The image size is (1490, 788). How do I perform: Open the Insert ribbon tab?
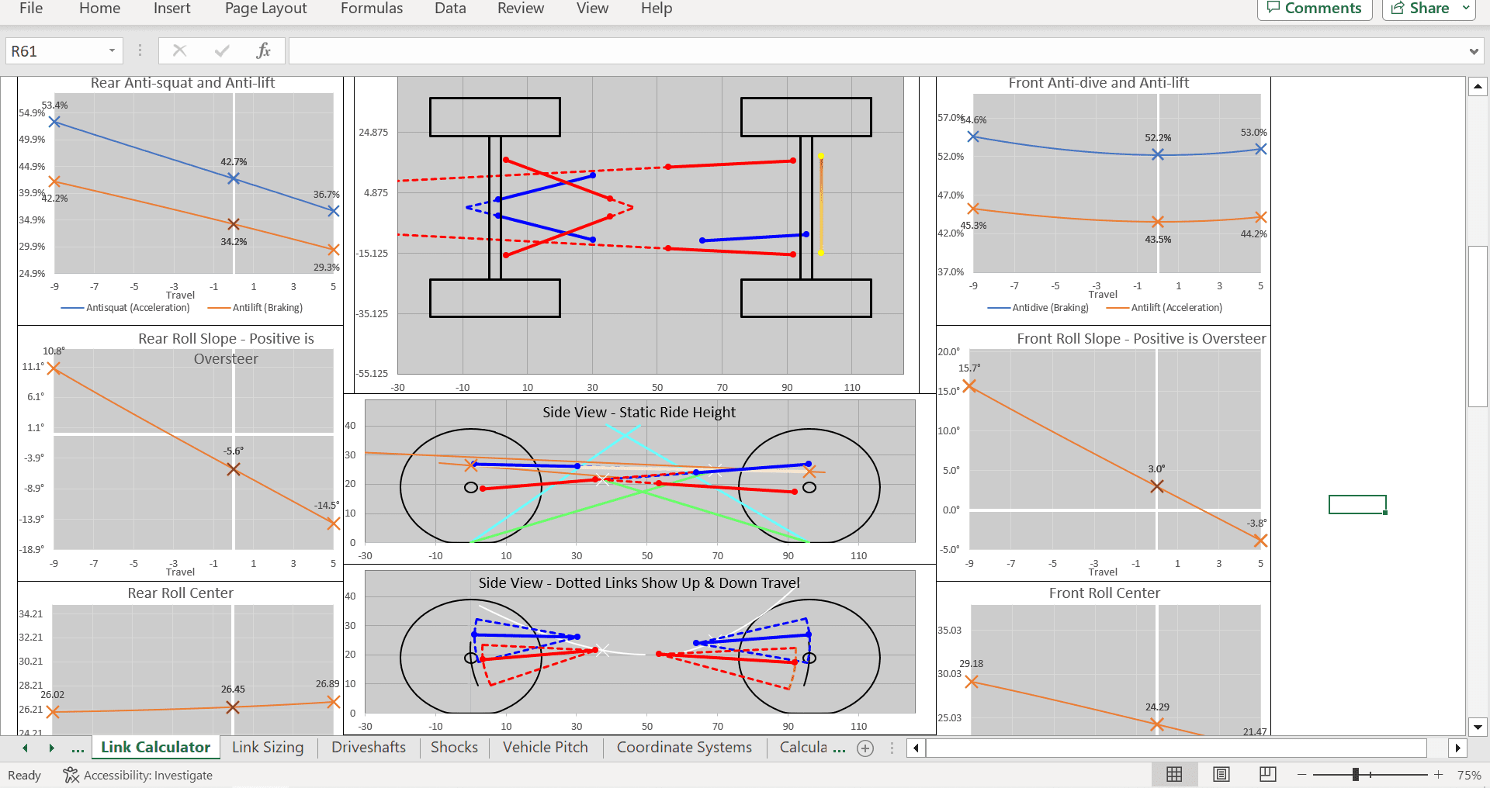click(172, 9)
